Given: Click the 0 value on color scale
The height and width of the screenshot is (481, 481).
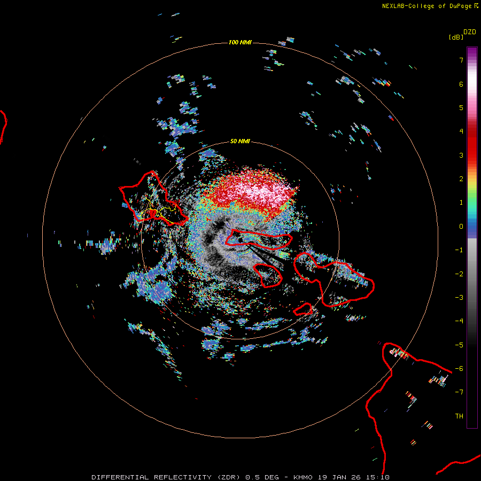Looking at the screenshot, I should click(x=461, y=227).
